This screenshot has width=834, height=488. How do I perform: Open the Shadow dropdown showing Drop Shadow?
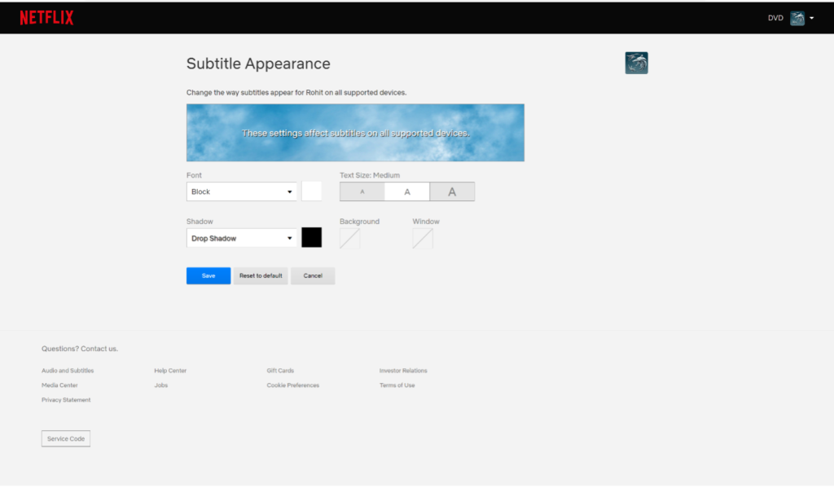(x=241, y=238)
